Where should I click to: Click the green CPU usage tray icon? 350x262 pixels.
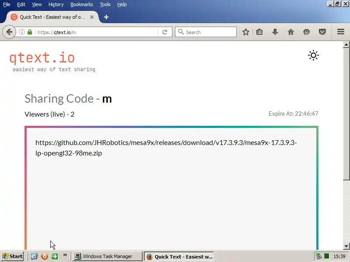(x=327, y=256)
